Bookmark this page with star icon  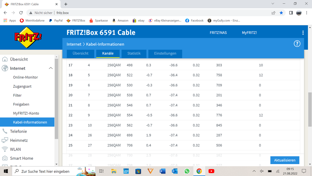[281, 13]
